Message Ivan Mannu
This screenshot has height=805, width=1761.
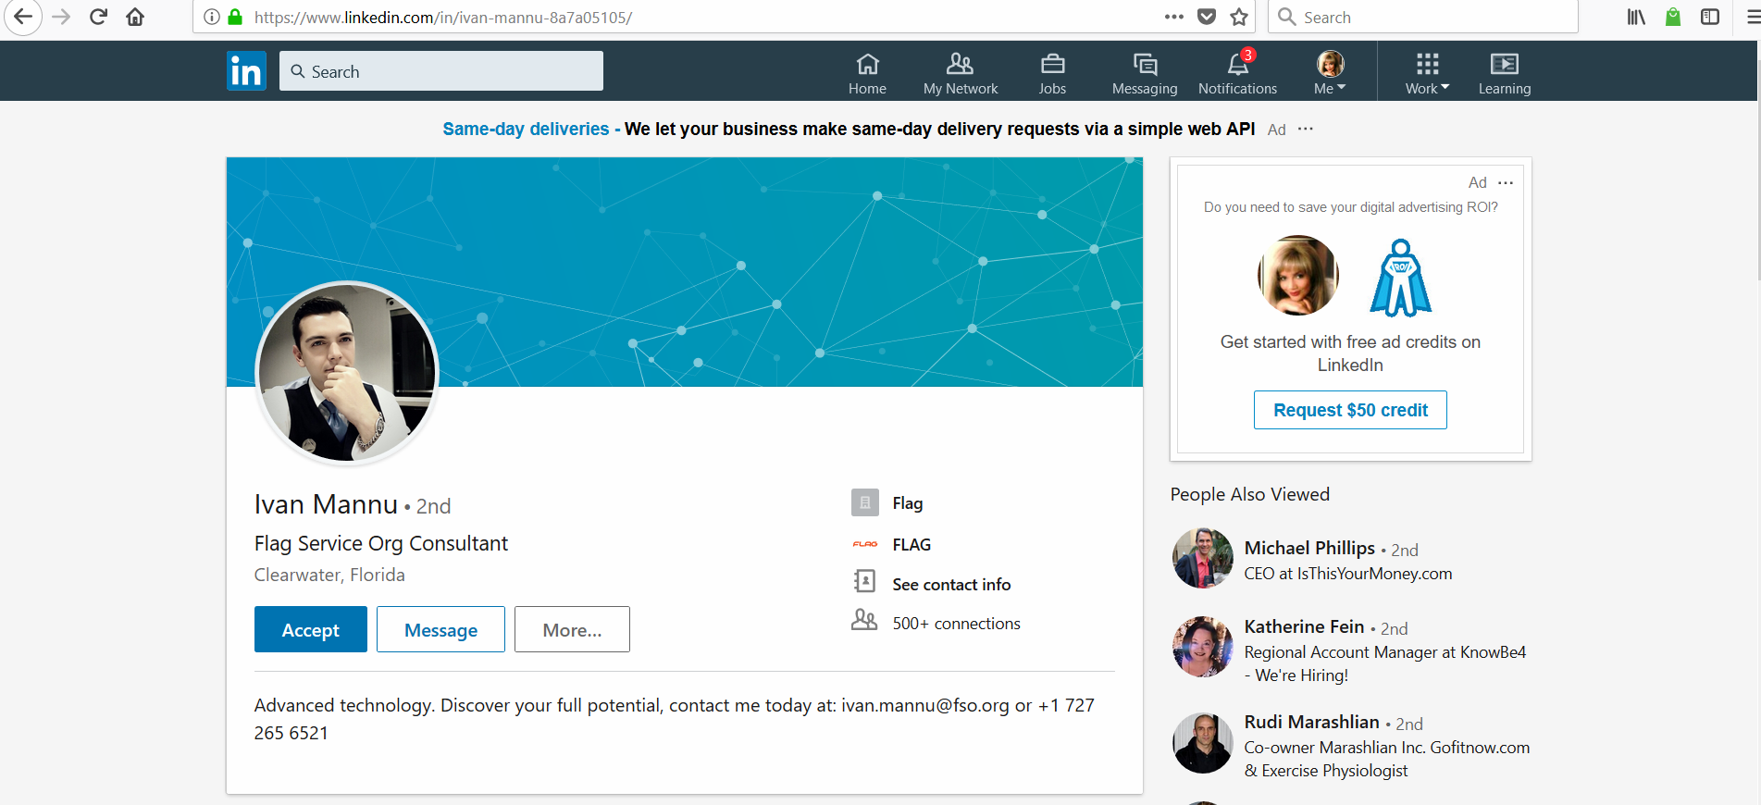pyautogui.click(x=440, y=629)
